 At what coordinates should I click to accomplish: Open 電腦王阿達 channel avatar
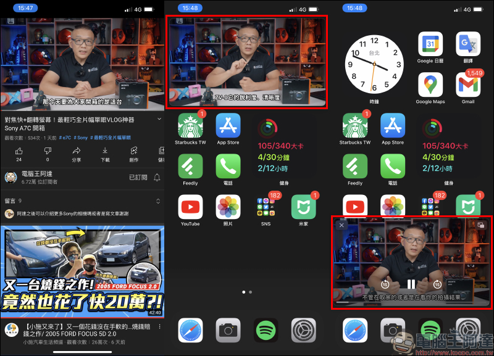pyautogui.click(x=10, y=178)
